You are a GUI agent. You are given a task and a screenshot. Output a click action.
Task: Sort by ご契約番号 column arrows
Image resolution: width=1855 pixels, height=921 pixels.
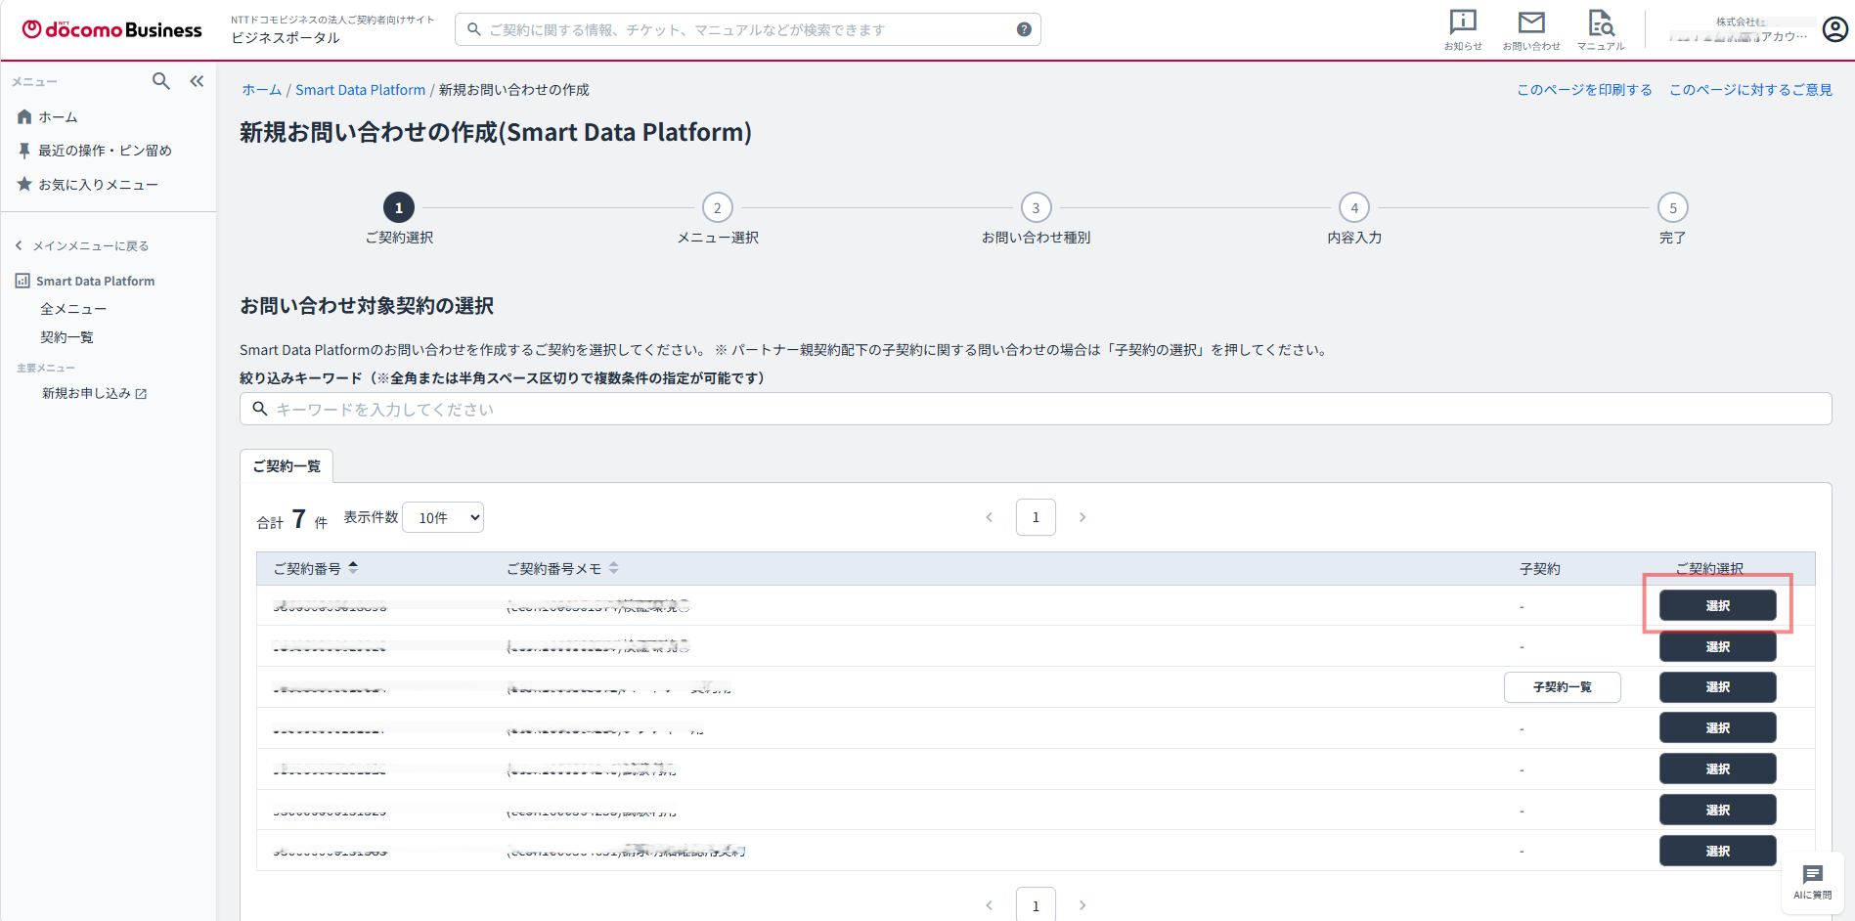(x=353, y=568)
